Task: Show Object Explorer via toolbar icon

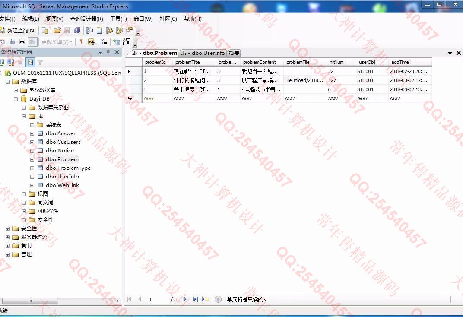Action: click(110, 30)
